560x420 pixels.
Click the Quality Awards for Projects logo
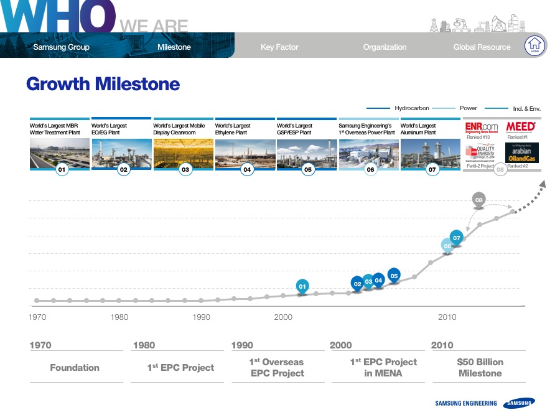point(481,153)
